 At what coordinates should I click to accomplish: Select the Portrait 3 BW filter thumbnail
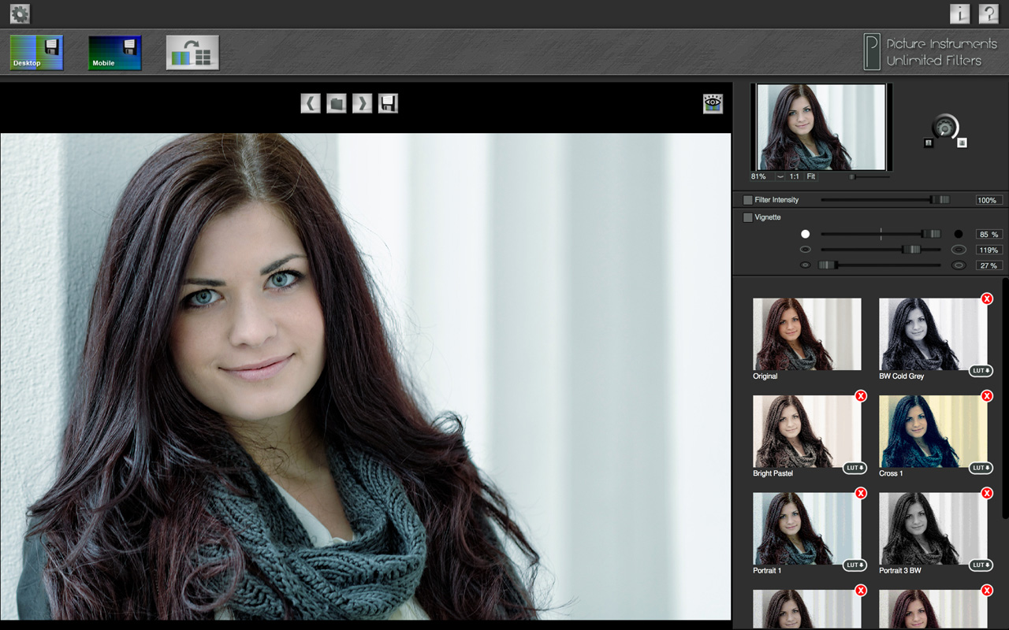933,528
